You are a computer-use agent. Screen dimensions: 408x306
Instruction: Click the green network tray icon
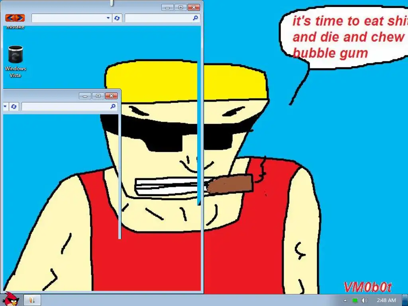pos(355,300)
